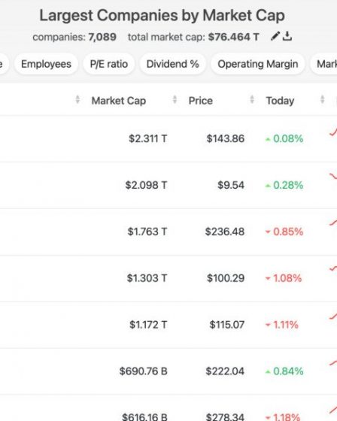The width and height of the screenshot is (337, 421).
Task: Sort by Today using arrows left of header
Action: tap(252, 99)
